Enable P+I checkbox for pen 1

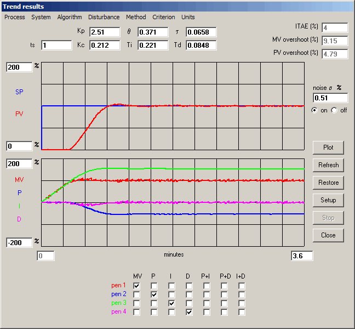pos(207,286)
